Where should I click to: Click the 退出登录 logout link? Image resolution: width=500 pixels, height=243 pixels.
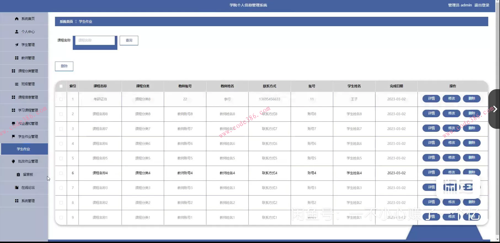pyautogui.click(x=482, y=5)
